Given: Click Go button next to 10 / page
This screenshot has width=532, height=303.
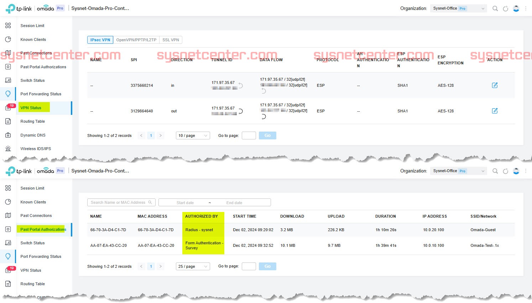Looking at the screenshot, I should 267,135.
